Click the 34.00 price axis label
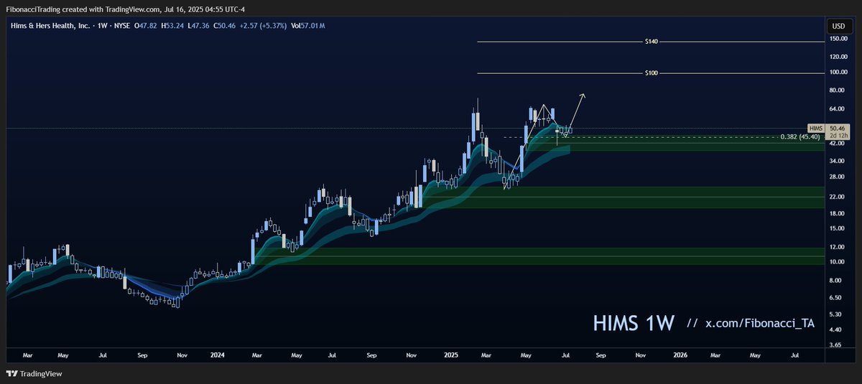Image resolution: width=862 pixels, height=384 pixels. (x=836, y=161)
